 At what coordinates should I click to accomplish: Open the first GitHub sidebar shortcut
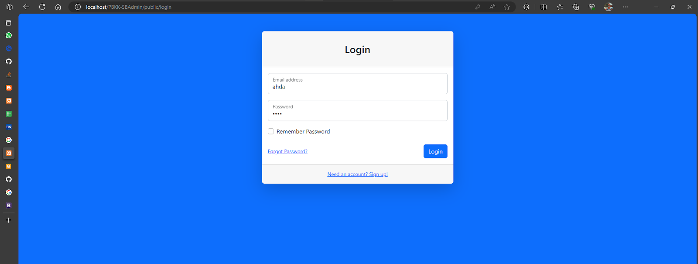9,62
